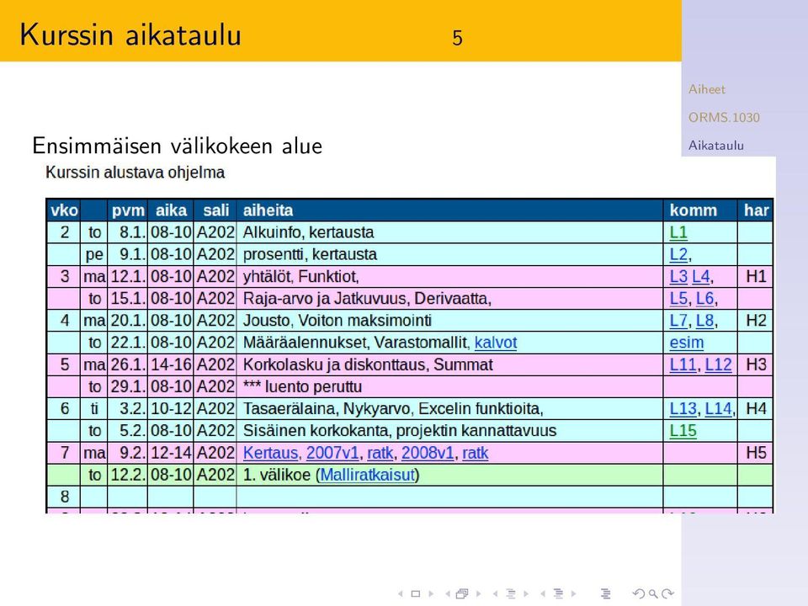The image size is (808, 606).
Task: Open the ORMS.1030 section in sidebar
Action: pyautogui.click(x=724, y=118)
